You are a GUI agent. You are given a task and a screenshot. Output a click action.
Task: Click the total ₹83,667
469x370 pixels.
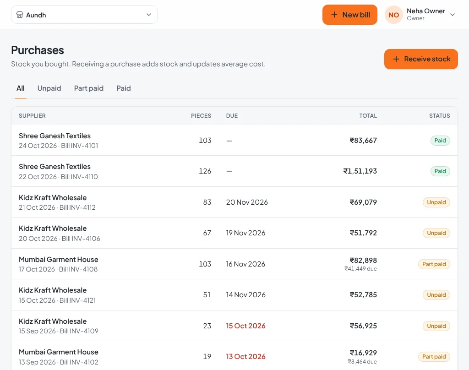click(x=363, y=140)
